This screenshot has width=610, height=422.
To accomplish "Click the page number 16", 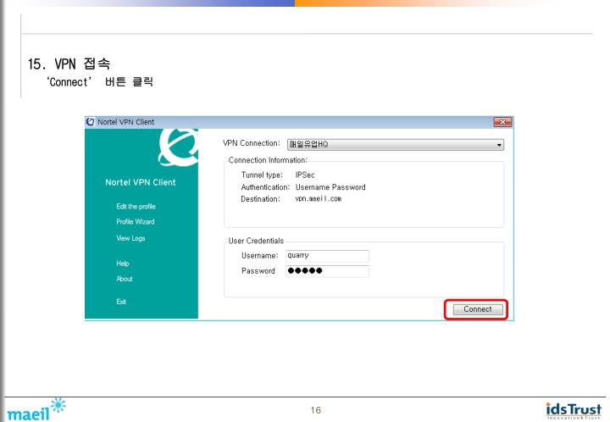I will [x=316, y=410].
